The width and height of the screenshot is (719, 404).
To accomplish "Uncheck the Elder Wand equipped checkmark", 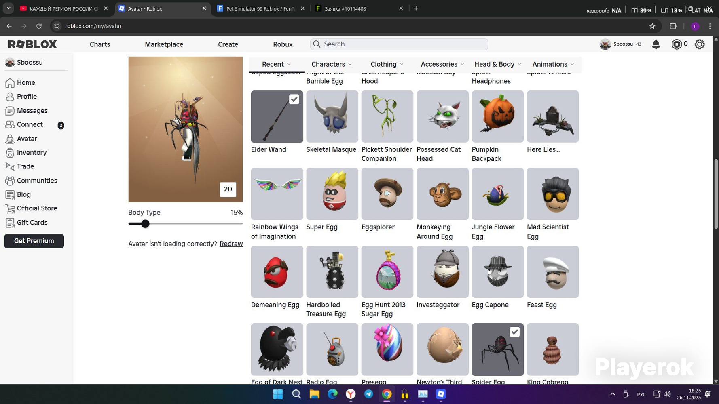I will coord(294,99).
